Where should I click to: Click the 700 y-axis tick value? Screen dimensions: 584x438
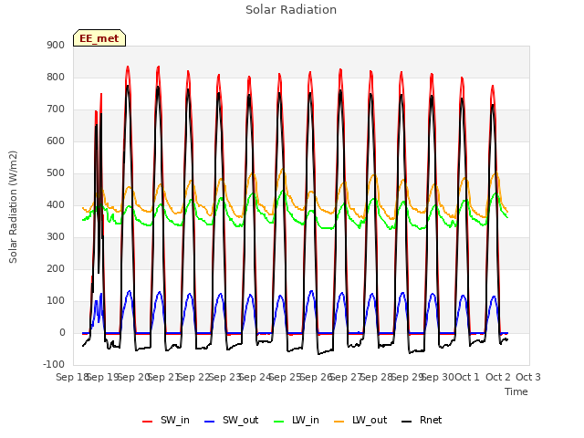[x=56, y=109]
